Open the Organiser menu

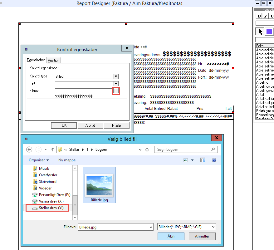coord(39,160)
